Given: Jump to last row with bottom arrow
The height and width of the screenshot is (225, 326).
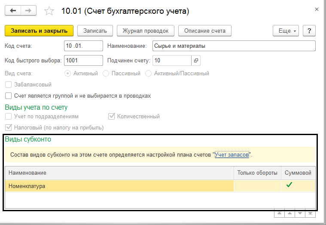Looking at the screenshot, I should (x=311, y=213).
